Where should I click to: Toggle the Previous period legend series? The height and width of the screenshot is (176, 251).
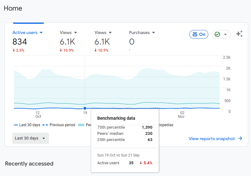[x=62, y=125]
